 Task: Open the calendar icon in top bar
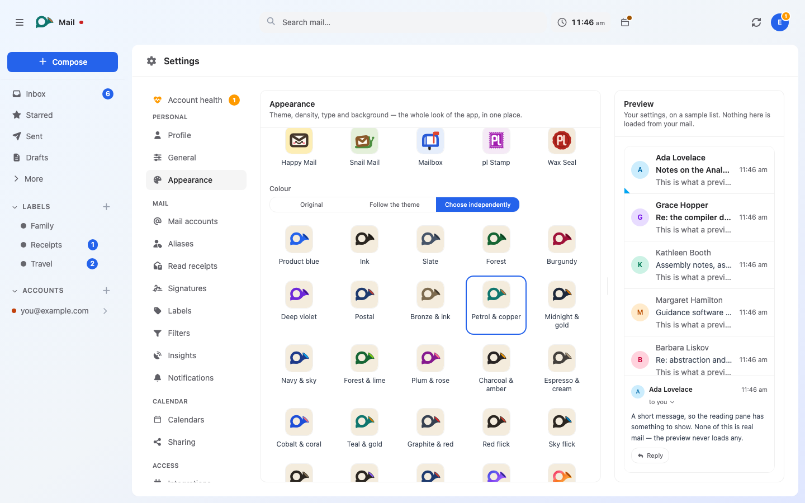pyautogui.click(x=625, y=22)
